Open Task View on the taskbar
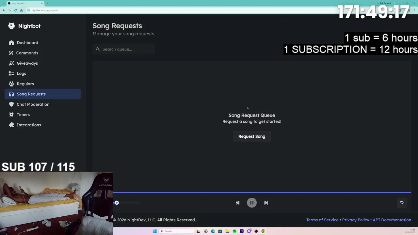418x235 pixels. tap(198, 231)
